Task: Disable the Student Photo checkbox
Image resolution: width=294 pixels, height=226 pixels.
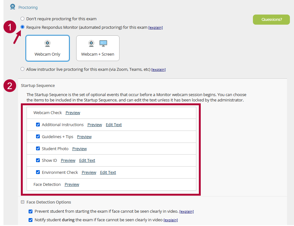Action: 38,149
